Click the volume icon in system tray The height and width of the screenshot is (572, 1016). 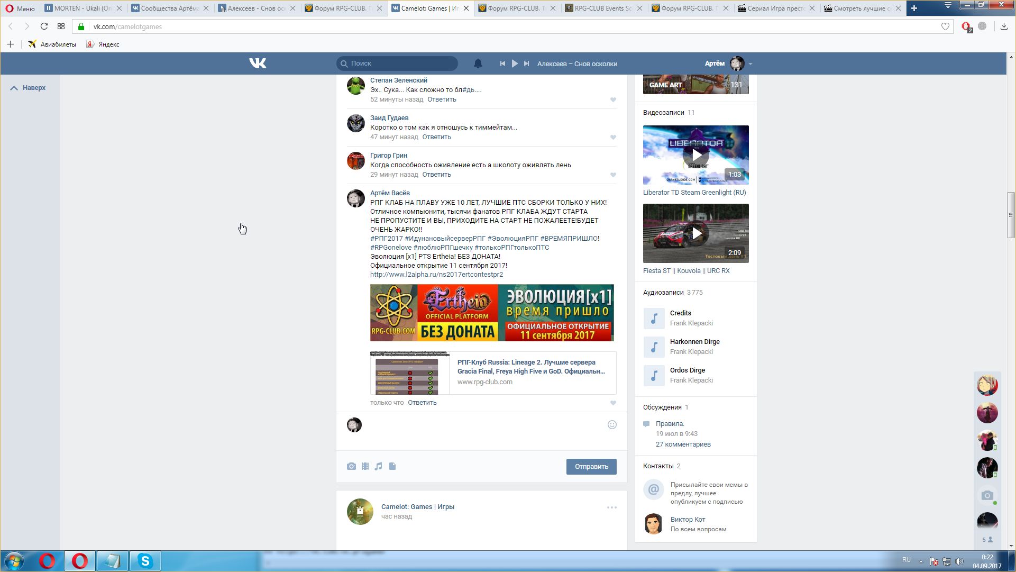pos(959,561)
